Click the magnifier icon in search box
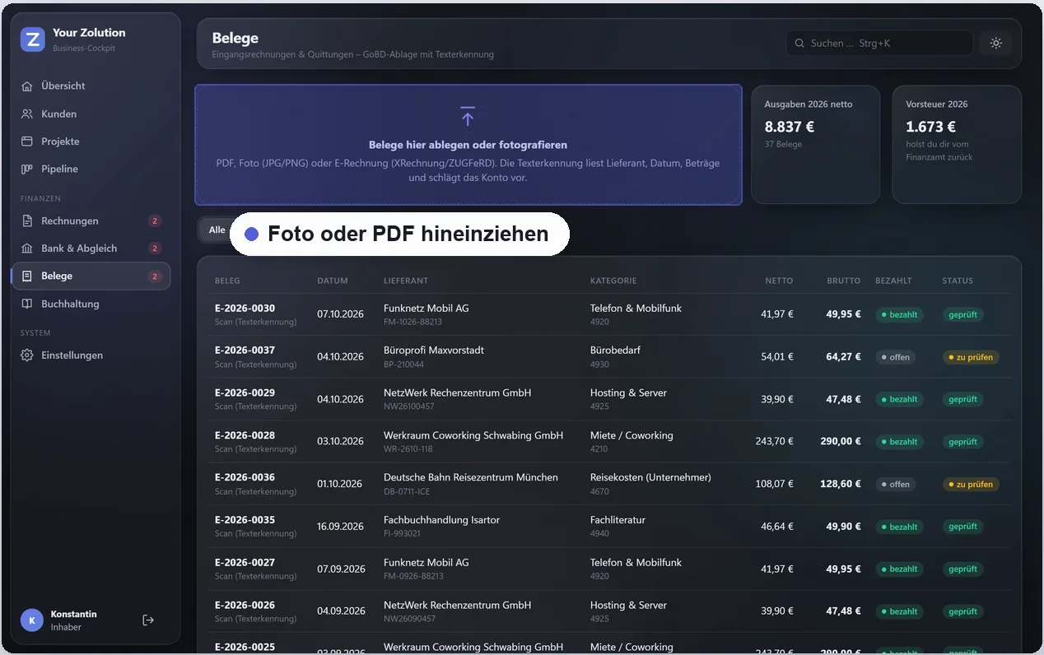1044x655 pixels. [x=799, y=44]
